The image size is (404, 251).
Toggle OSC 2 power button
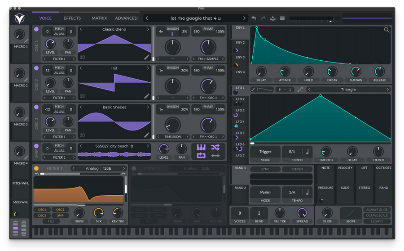pyautogui.click(x=36, y=68)
